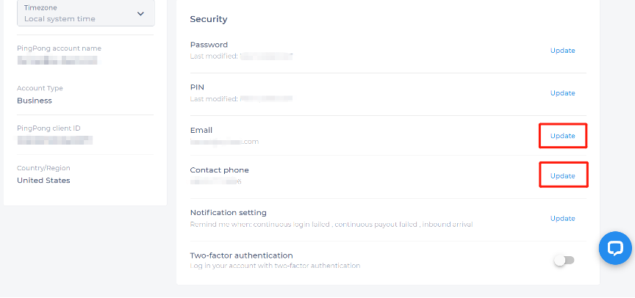The image size is (635, 298).
Task: Click the Security section heading
Action: (x=209, y=19)
